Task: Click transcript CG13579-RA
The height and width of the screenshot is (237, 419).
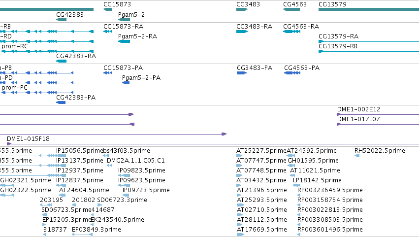Action: (x=338, y=36)
